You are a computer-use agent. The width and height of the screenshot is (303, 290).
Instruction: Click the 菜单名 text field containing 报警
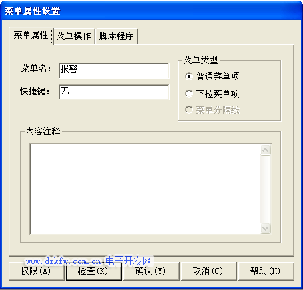(x=114, y=71)
